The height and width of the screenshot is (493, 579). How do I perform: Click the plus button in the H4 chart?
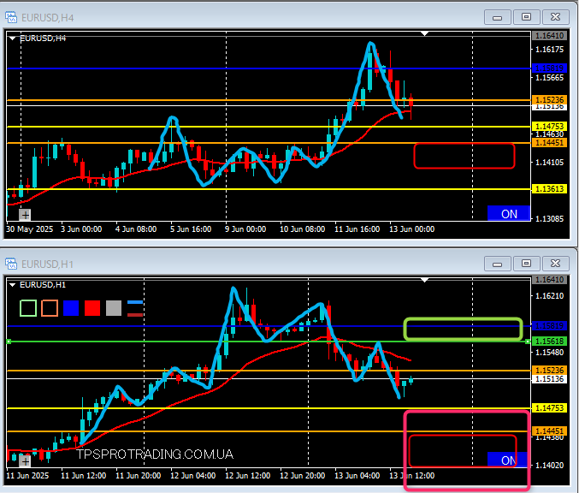coord(25,214)
